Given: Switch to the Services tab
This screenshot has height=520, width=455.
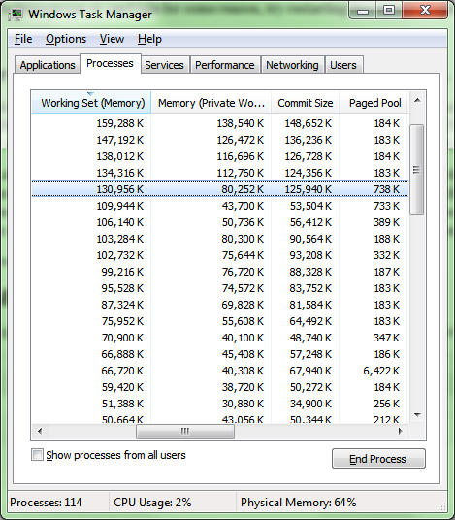Looking at the screenshot, I should point(165,65).
